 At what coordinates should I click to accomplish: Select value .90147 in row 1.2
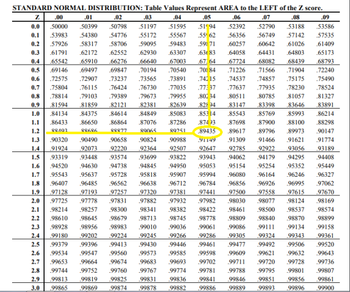point(325,131)
